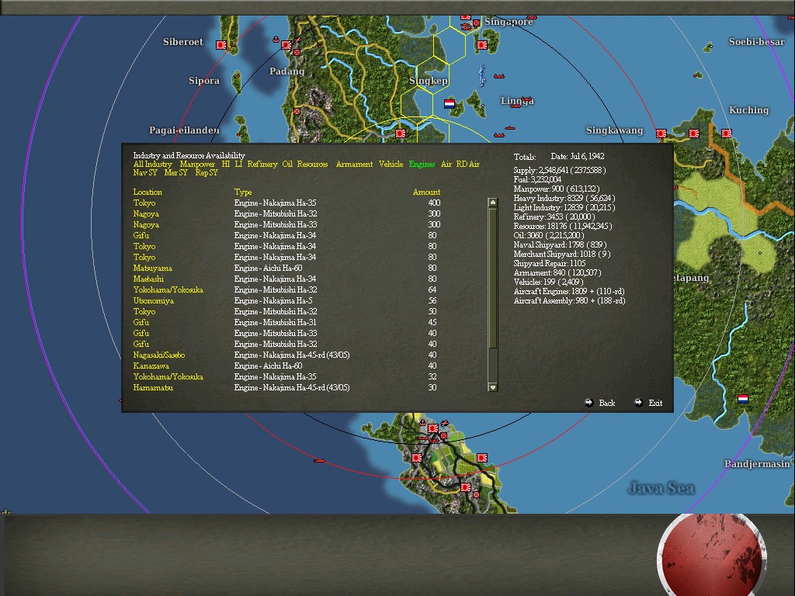Click the Exit button
Image resolution: width=795 pixels, height=596 pixels.
click(x=655, y=403)
